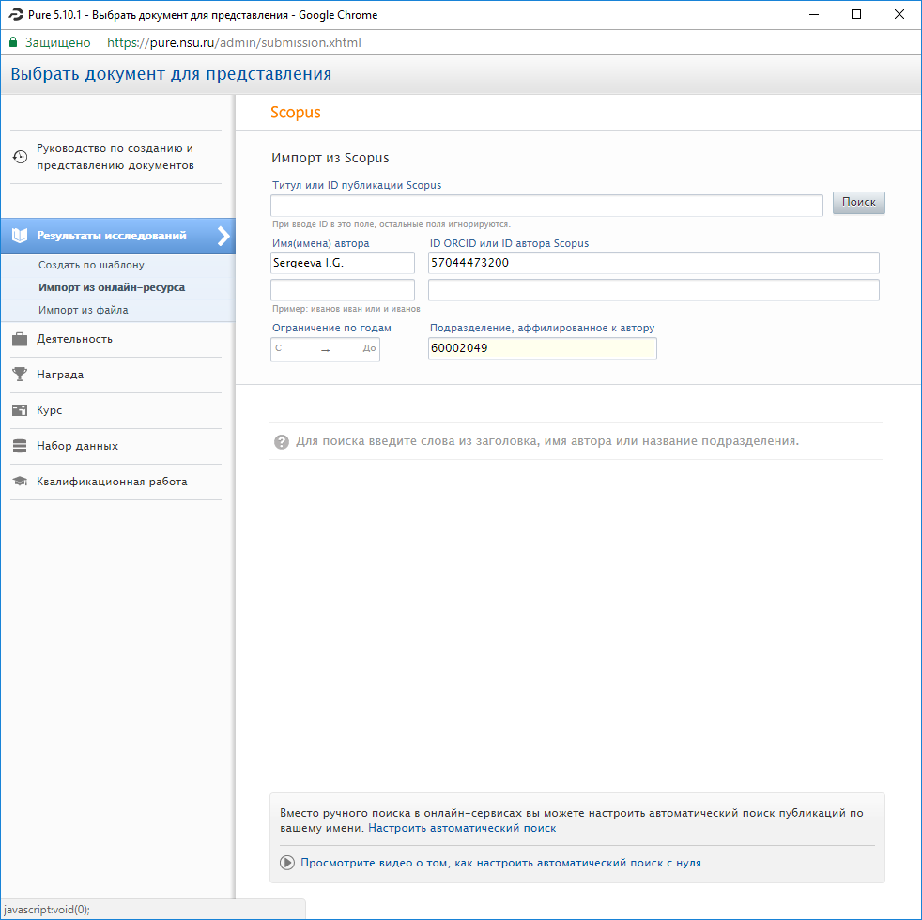Click the clock icon beside the submission guide

click(20, 157)
